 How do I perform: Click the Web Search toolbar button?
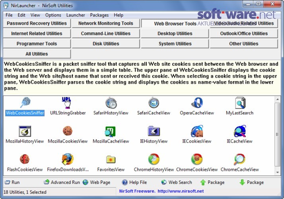[177, 182]
